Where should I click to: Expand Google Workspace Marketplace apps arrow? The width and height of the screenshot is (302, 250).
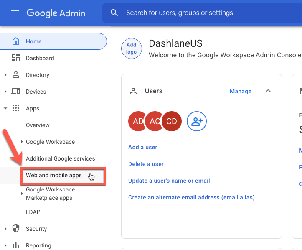22,194
